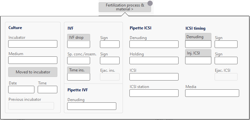Focus the Incubator input field
Viewport: 250px width, 120px height.
[33, 44]
